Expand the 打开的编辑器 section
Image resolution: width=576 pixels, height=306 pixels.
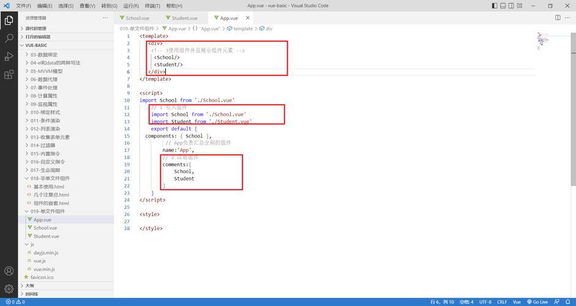(66, 37)
